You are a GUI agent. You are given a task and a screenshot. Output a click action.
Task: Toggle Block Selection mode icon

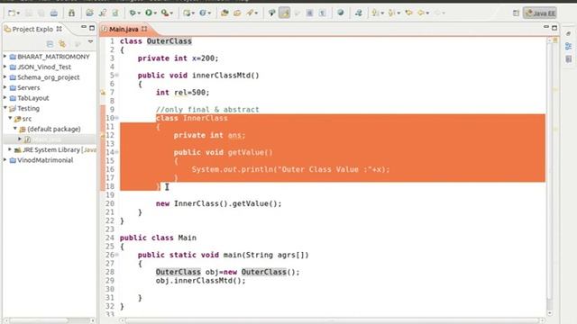click(309, 13)
